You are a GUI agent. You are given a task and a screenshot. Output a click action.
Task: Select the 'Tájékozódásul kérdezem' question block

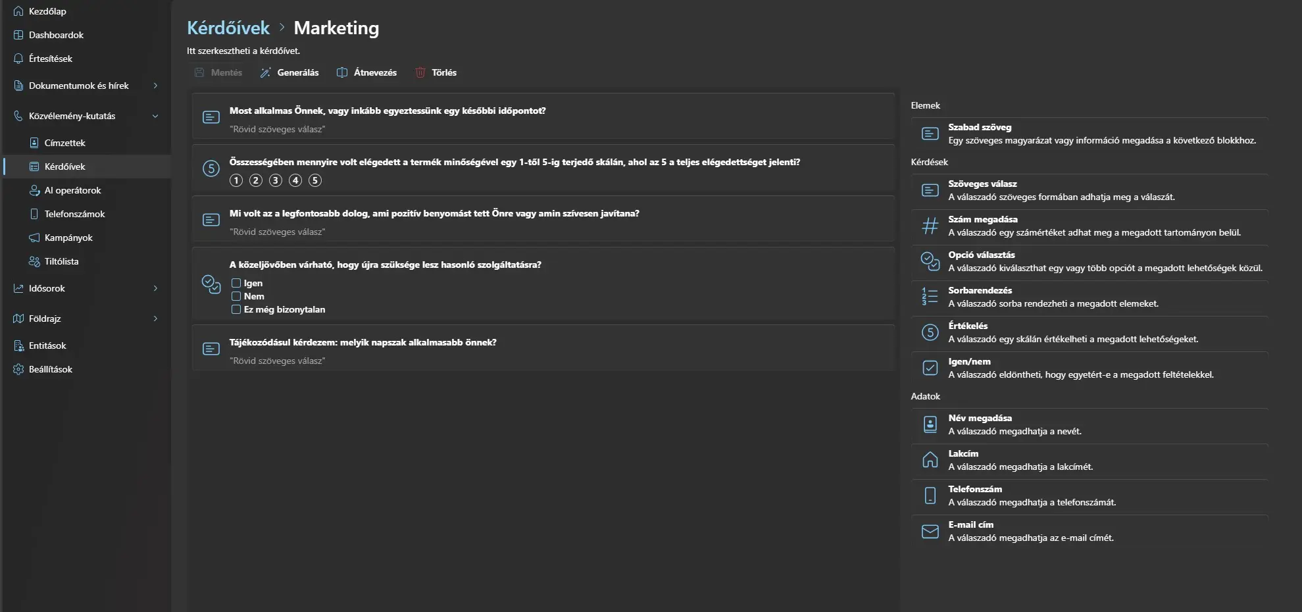pos(543,348)
